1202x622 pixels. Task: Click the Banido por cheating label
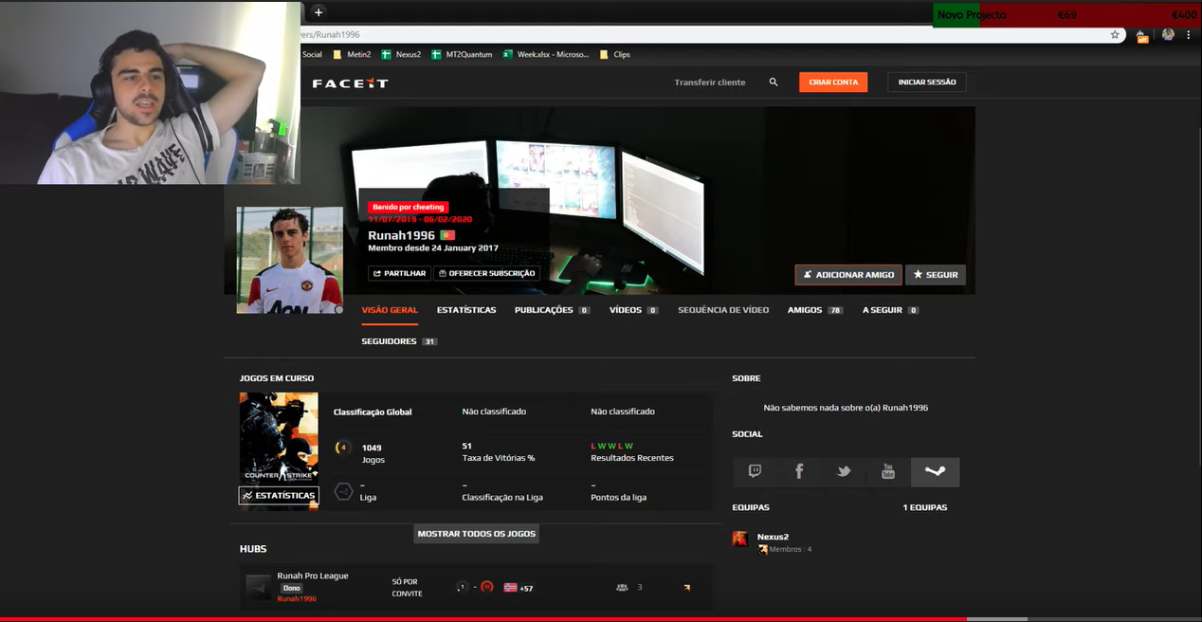(409, 207)
